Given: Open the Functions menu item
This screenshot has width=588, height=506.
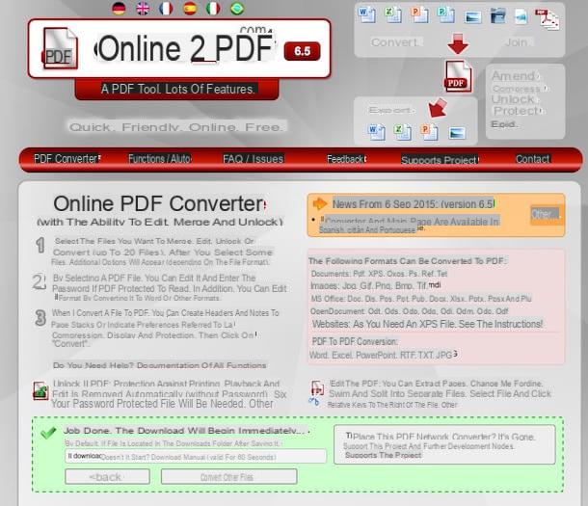Looking at the screenshot, I should (159, 159).
